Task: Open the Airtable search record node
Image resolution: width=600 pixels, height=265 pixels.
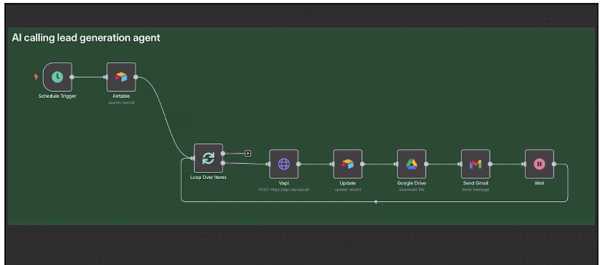Action: click(x=121, y=77)
